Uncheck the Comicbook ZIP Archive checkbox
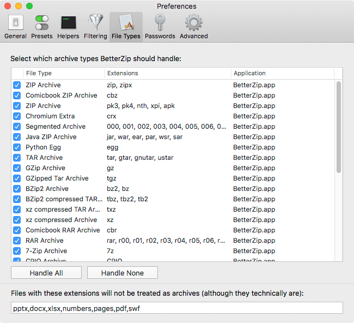 [17, 95]
